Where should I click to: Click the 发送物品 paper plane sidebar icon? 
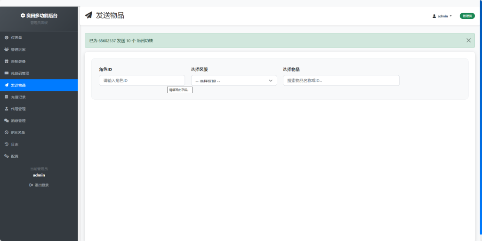[x=7, y=85]
